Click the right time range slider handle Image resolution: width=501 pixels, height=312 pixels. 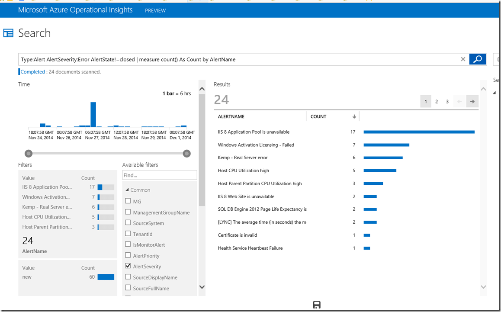187,153
